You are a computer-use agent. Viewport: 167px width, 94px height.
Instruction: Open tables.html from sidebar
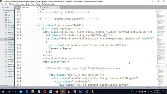[11, 67]
